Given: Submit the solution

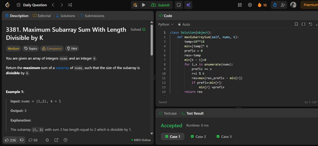Looking at the screenshot, I should coord(160,5).
